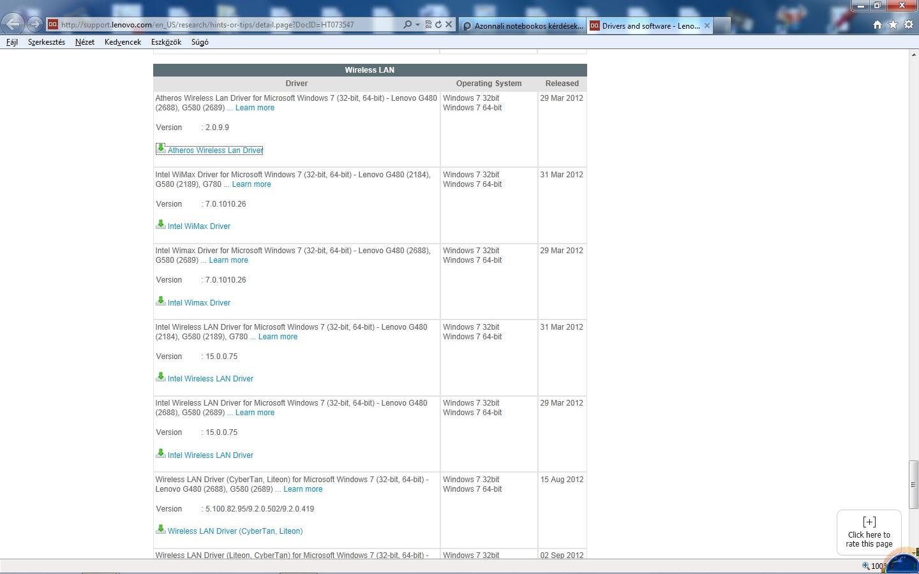Viewport: 919px width, 574px height.
Task: Click the version text 5.100.82.95/9.2.0.502/9.2.0.419
Action: [x=260, y=509]
